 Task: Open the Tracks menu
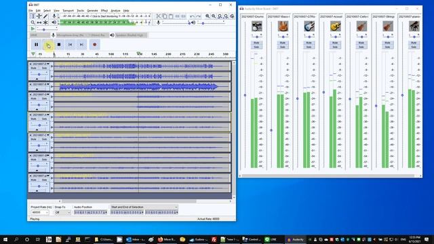click(x=81, y=11)
